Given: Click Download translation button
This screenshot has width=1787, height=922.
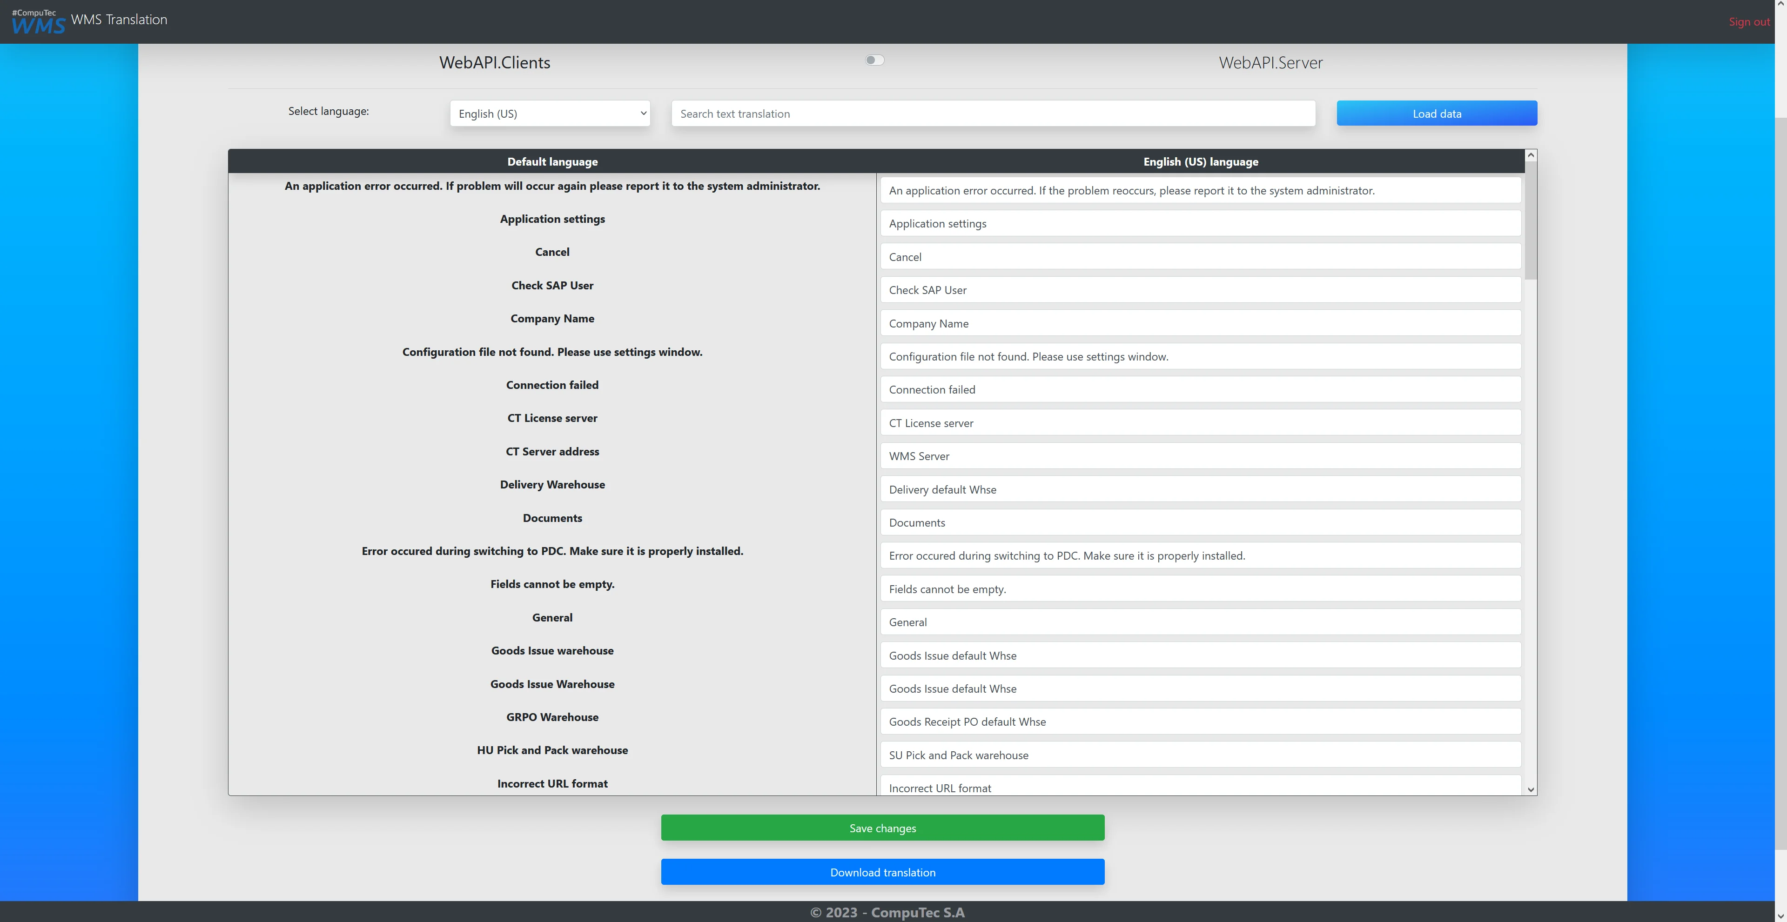Looking at the screenshot, I should tap(882, 872).
